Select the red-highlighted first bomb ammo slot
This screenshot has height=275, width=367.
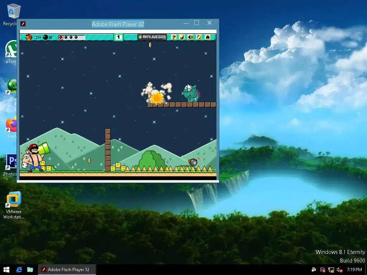click(61, 37)
